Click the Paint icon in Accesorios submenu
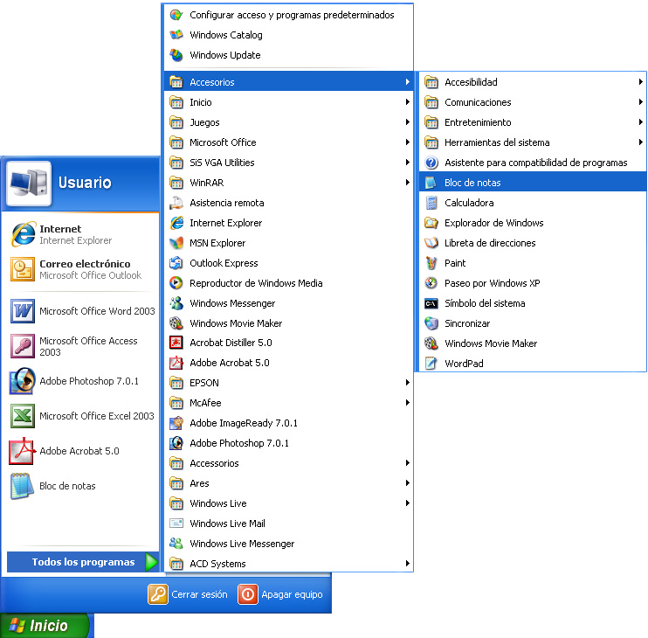 coord(431,263)
